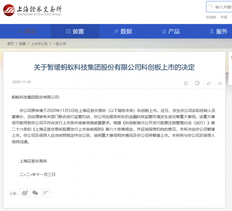The height and width of the screenshot is (211, 232).
Task: Click the chart icon beside 数据
Action: 116,31
